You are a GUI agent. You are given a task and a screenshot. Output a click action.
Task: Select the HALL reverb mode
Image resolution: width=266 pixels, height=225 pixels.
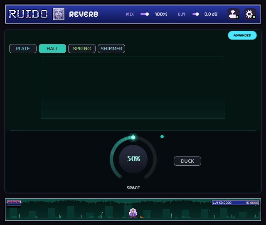pos(52,49)
